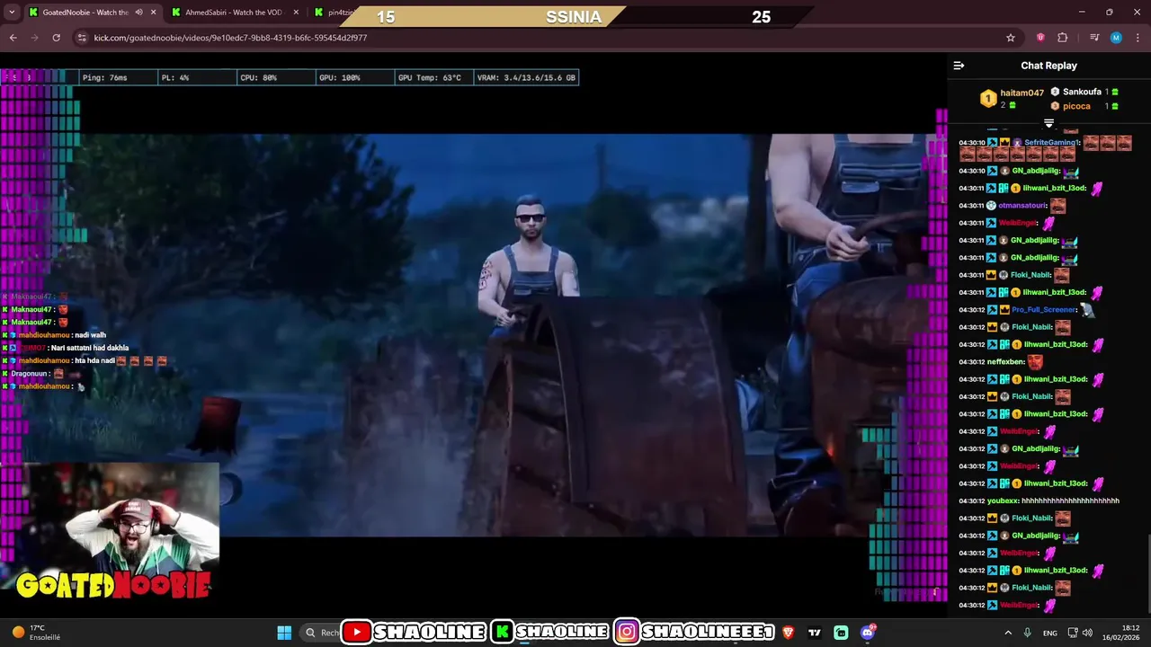Viewport: 1151px width, 647px height.
Task: Click the browser forward arrow
Action: click(x=34, y=38)
